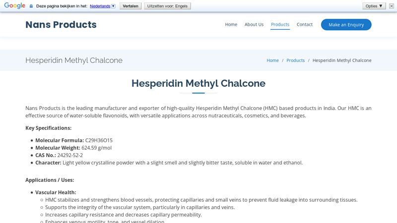Click the main Hesperidin Methyl Chalcone heading
Image resolution: width=397 pixels, height=223 pixels.
pyautogui.click(x=198, y=83)
